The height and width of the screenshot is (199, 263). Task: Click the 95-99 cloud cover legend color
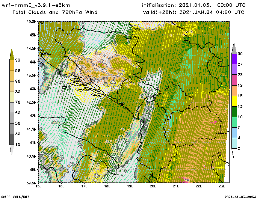(x=12, y=65)
